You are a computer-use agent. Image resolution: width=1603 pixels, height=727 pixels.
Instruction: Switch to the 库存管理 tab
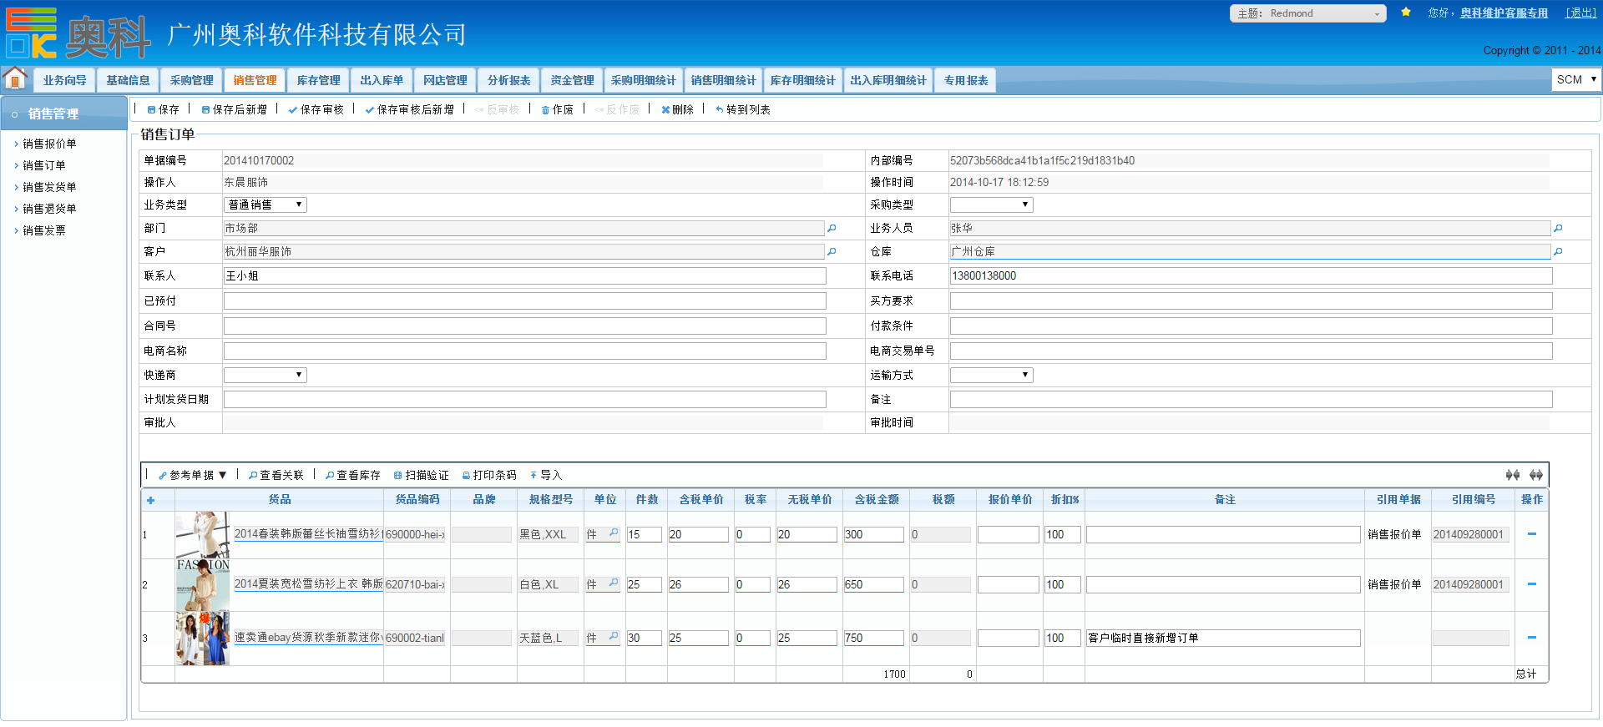pyautogui.click(x=318, y=80)
